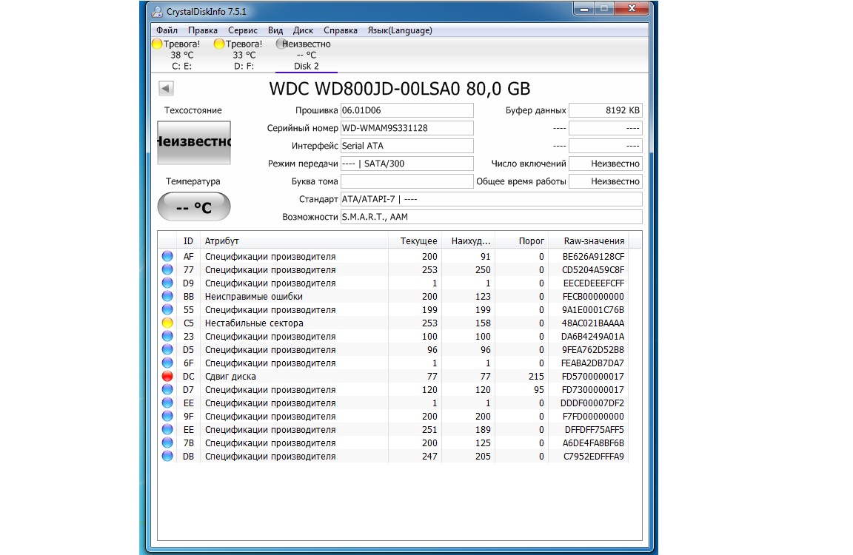The image size is (853, 555).
Task: Open the Сервис menu
Action: pyautogui.click(x=243, y=30)
